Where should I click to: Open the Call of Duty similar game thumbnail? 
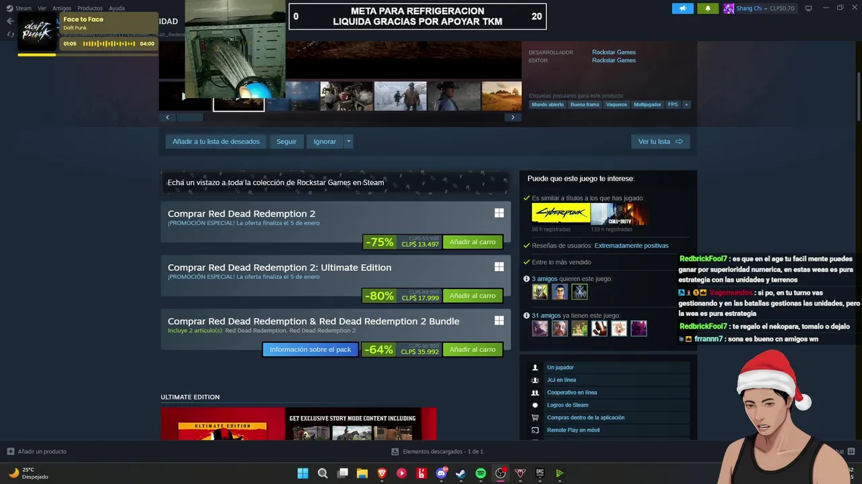[x=620, y=214]
